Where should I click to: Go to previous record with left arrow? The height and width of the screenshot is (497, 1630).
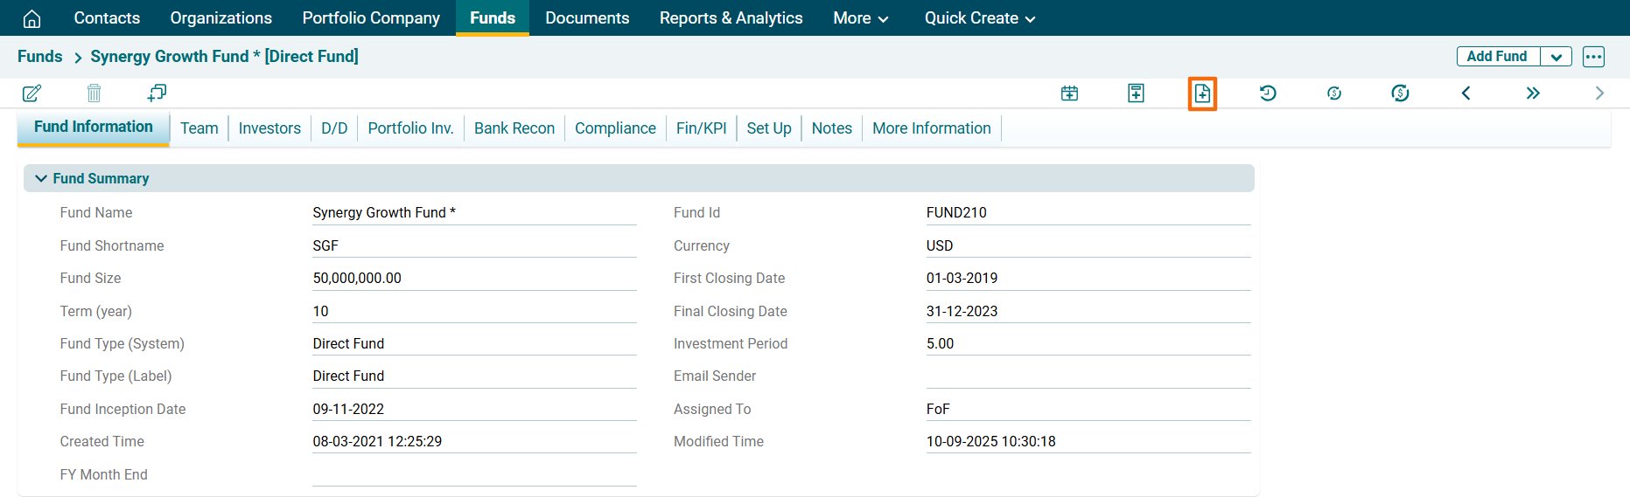(x=1466, y=93)
